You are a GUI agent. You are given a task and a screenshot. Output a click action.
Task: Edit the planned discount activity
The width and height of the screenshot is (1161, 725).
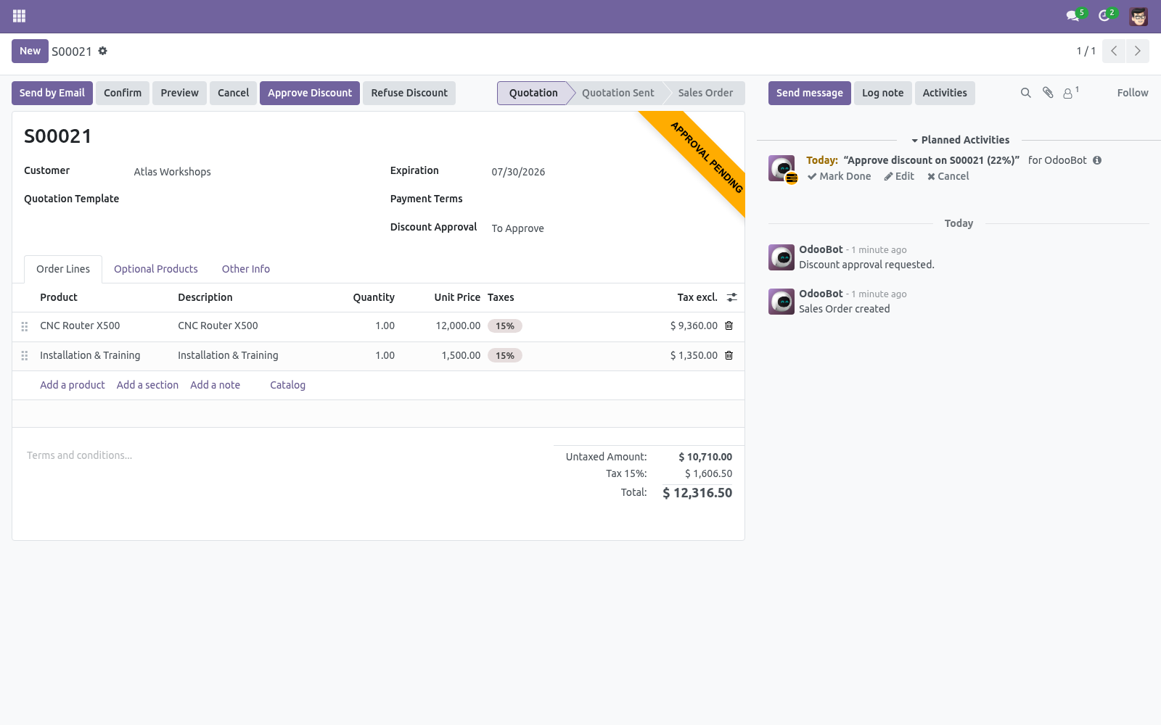pos(899,176)
